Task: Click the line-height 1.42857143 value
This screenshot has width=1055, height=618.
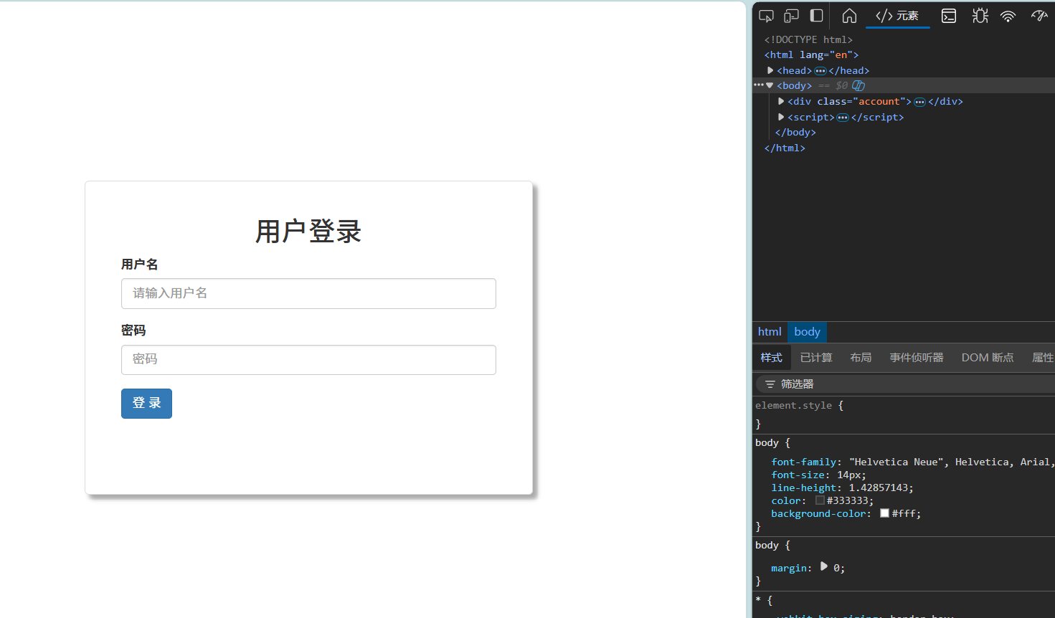Action: tap(879, 488)
